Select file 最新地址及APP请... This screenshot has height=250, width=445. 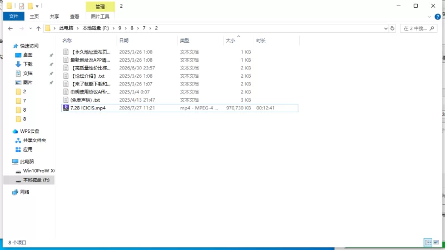tap(90, 60)
